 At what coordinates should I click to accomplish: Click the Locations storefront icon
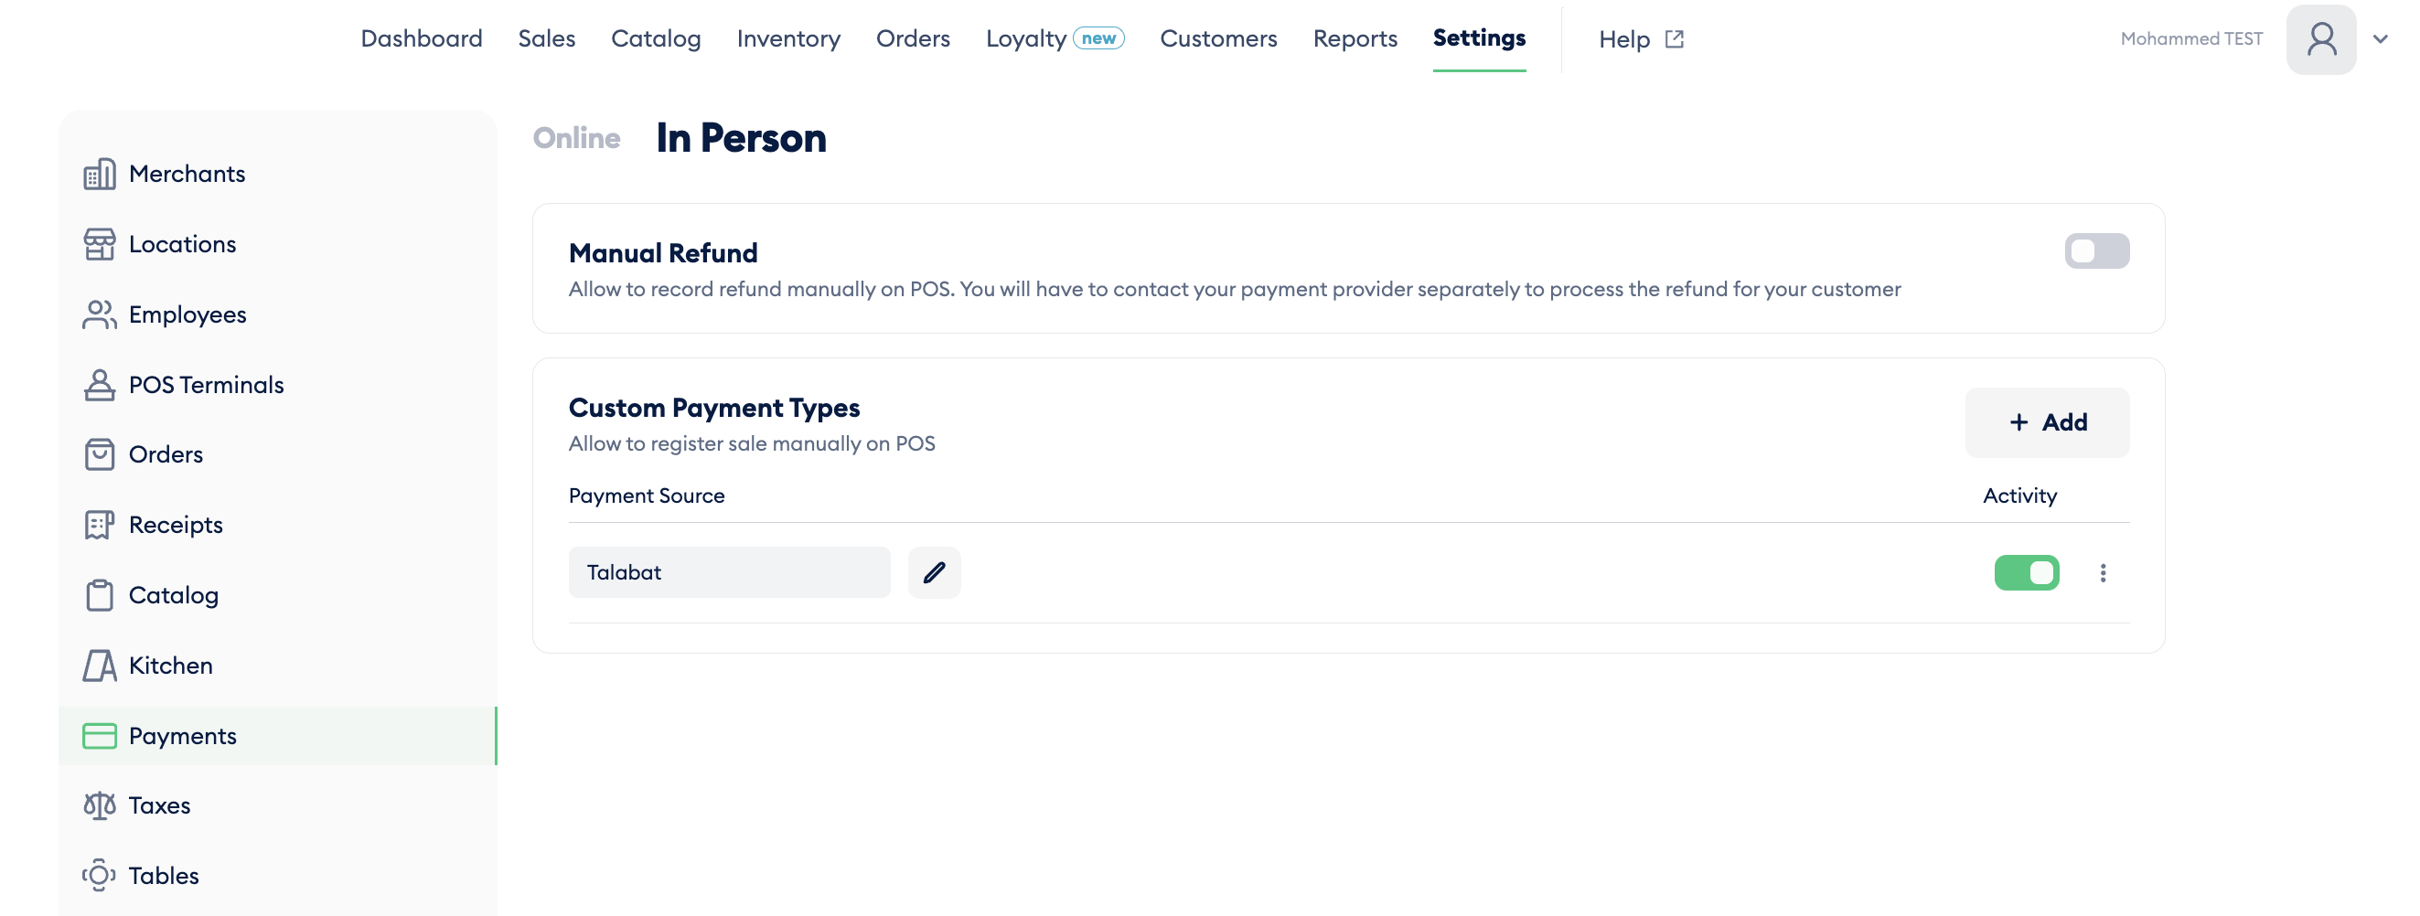(x=100, y=244)
